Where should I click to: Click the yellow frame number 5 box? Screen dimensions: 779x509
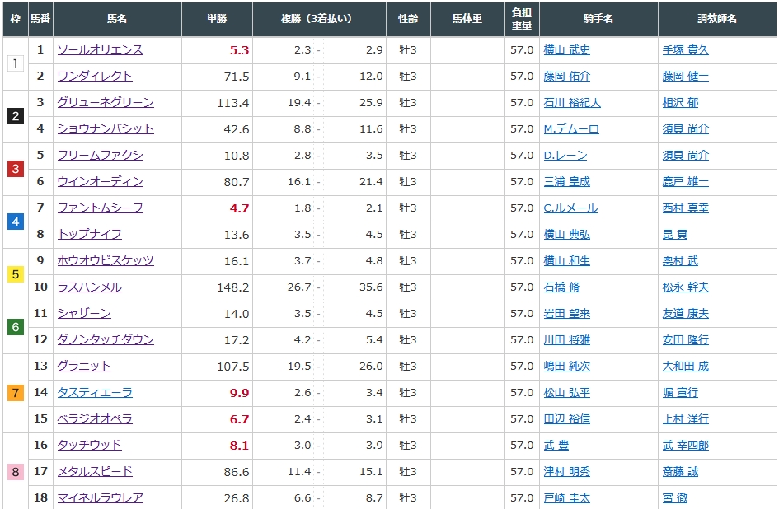point(15,274)
